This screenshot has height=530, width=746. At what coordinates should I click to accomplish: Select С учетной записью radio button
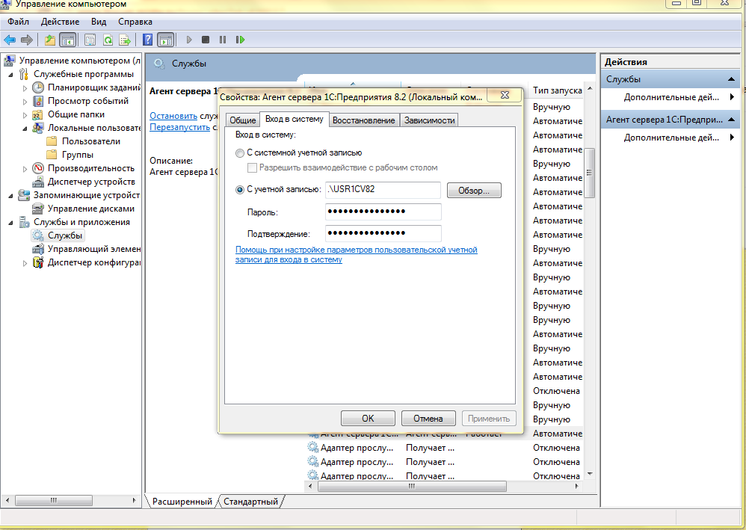(x=240, y=189)
